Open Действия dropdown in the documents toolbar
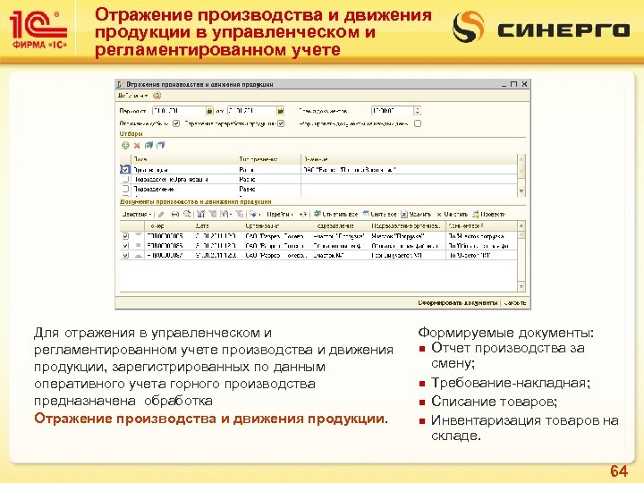Image resolution: width=644 pixels, height=483 pixels. 137,214
